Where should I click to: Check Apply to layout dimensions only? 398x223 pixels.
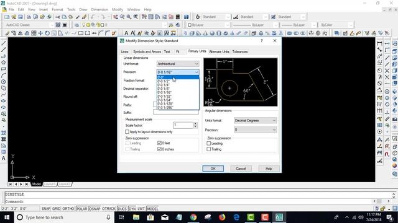127,132
